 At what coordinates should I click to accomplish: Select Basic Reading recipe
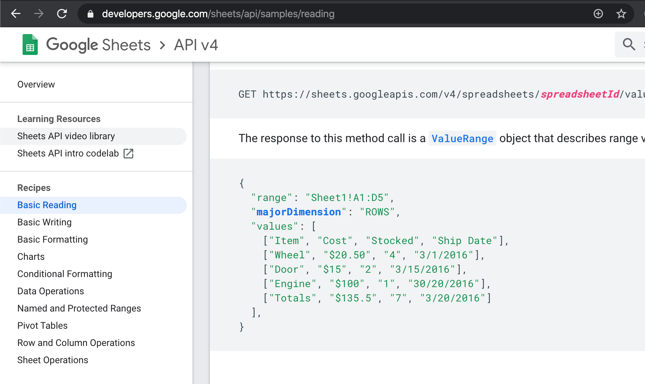[x=47, y=205]
